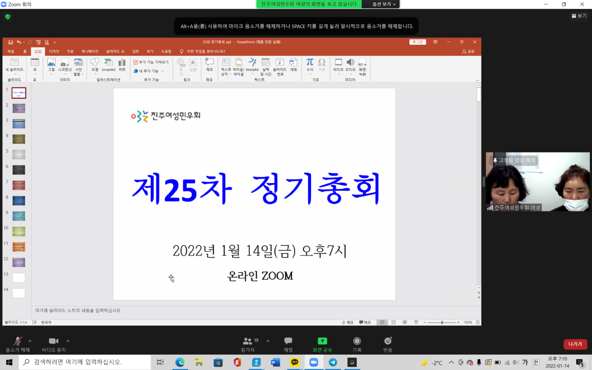Click 추가 기능 가져오기 (Get Add-ins)
The height and width of the screenshot is (370, 592).
[151, 62]
